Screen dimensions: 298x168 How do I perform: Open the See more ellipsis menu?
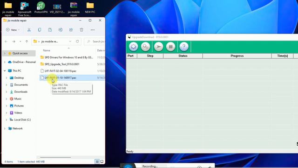(93, 30)
